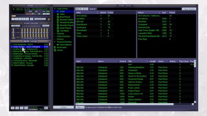Select playlist item Angel Guides - Jesse Gallagher
Screen dimensions: 207x116
[x=29, y=47]
